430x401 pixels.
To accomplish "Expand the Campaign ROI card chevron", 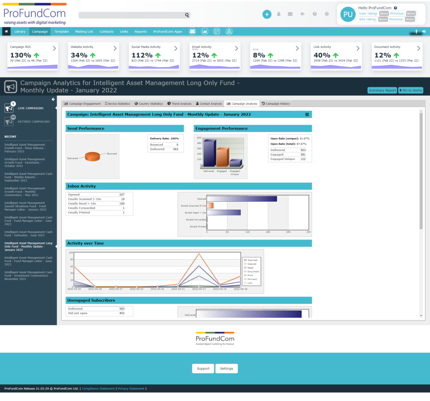I will [54, 48].
